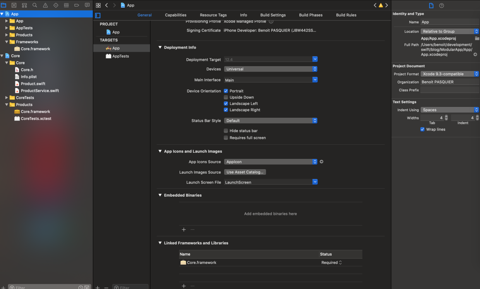Click the arrow next to AppIcon source
480x289 pixels.
tap(322, 162)
